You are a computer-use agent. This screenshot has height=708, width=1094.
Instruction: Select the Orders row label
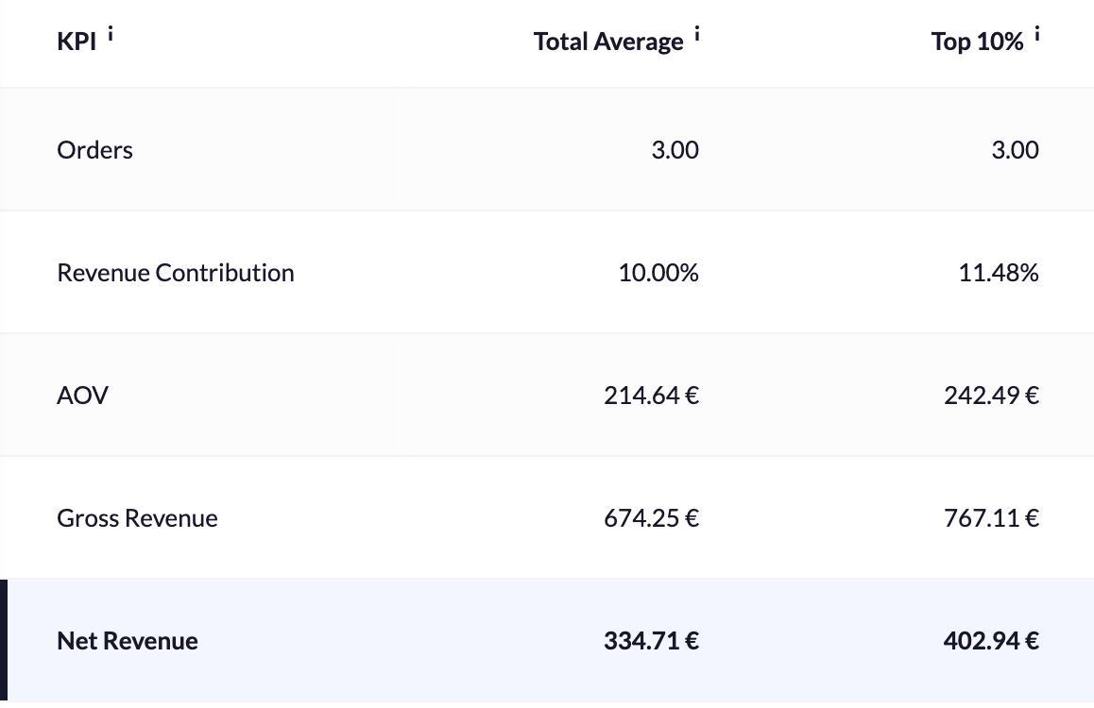[94, 150]
